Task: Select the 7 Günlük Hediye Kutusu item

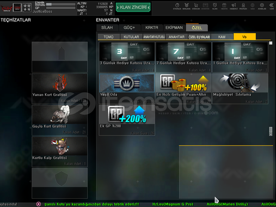Action: [183, 57]
